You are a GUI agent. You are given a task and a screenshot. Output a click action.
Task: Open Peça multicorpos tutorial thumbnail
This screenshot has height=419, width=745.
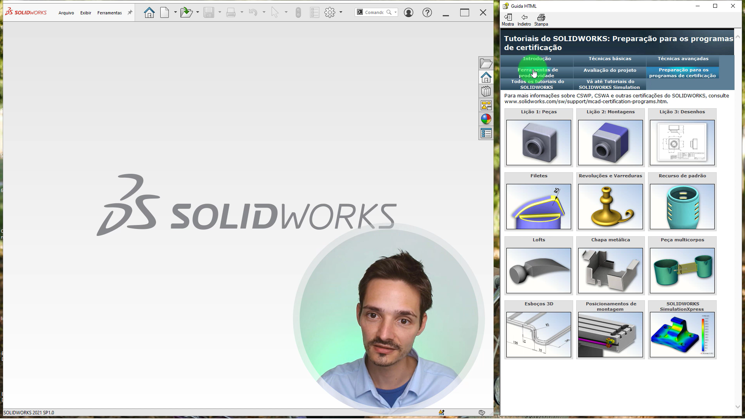coord(682,270)
